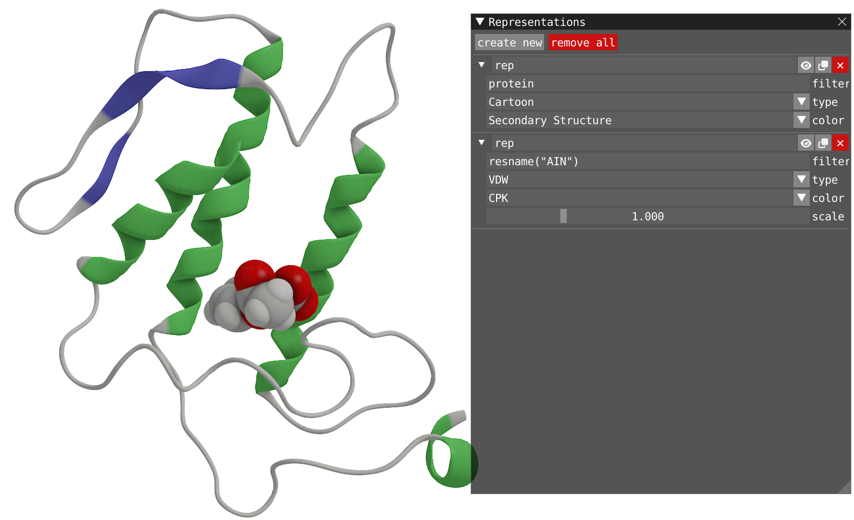Image resolution: width=854 pixels, height=520 pixels.
Task: Edit the resname("AIN") filter field
Action: pos(647,161)
